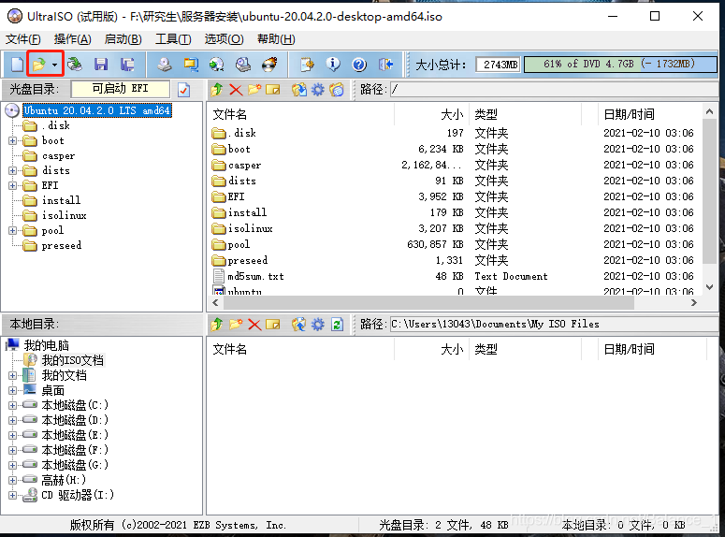Click the Up folder icon in local pane toolbar
Screen dimensions: 725x537
[217, 325]
